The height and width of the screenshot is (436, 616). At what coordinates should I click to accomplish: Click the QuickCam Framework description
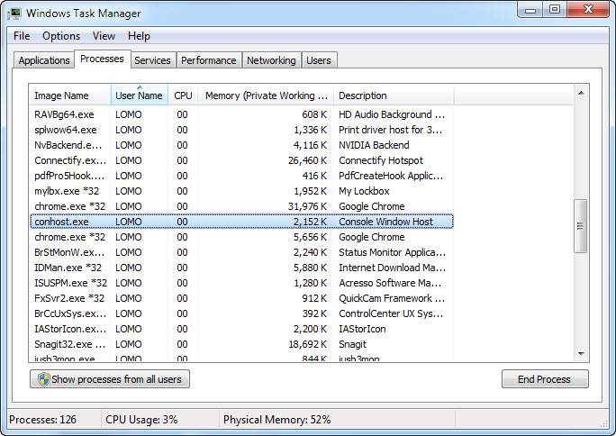point(392,298)
